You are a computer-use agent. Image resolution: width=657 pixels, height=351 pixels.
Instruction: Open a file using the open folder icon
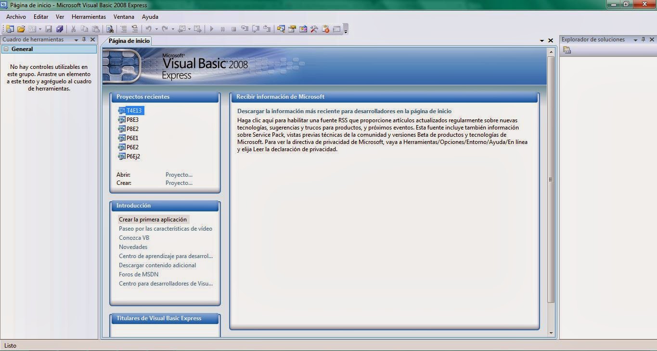coord(21,29)
